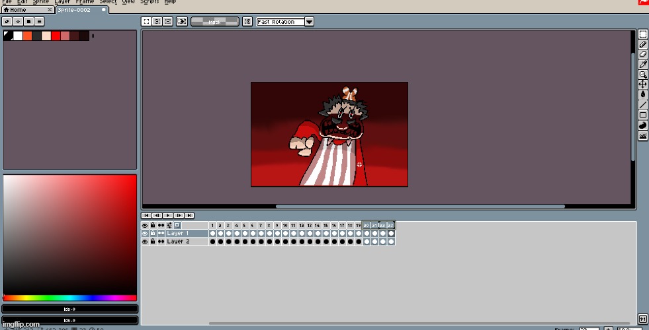Open the Select menu
The image size is (649, 330).
pos(108,2)
